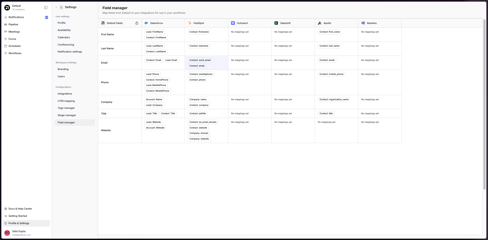488x240 pixels.
Task: Toggle the sidebar collapse icon
Action: point(46,8)
